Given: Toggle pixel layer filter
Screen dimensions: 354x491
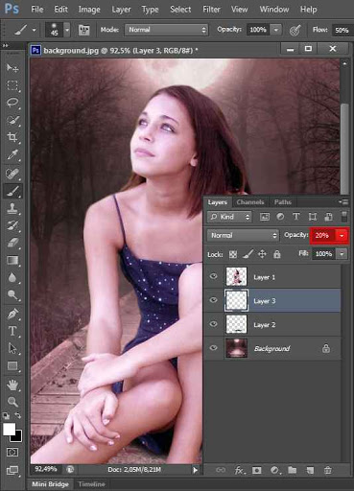Looking at the screenshot, I should (x=265, y=217).
